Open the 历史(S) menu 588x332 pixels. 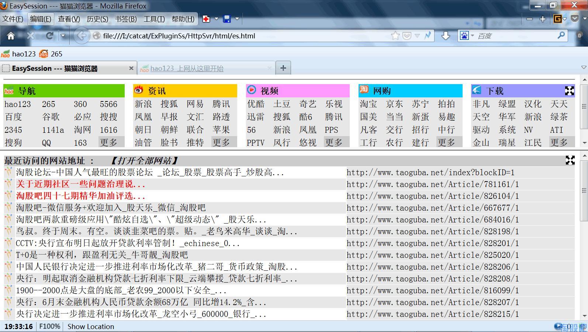[x=97, y=19]
